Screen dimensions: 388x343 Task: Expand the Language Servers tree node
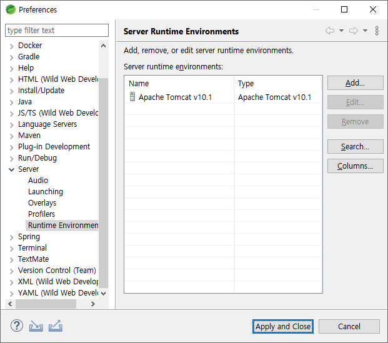(11, 125)
